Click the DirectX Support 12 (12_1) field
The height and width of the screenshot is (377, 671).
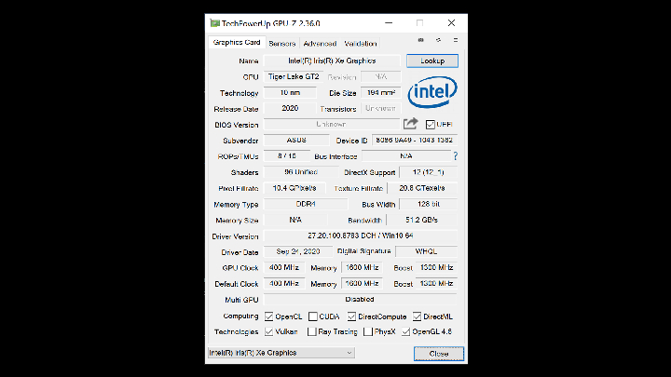(429, 172)
